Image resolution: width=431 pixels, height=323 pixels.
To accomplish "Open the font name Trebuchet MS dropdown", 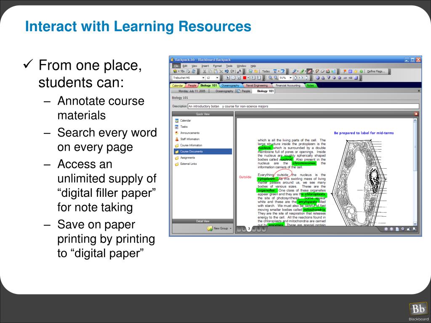I will (x=203, y=78).
